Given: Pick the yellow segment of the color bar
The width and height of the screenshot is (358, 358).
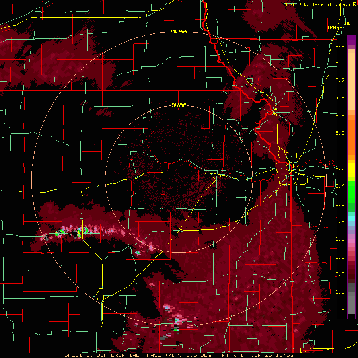Looking at the screenshot, I should tap(351, 170).
